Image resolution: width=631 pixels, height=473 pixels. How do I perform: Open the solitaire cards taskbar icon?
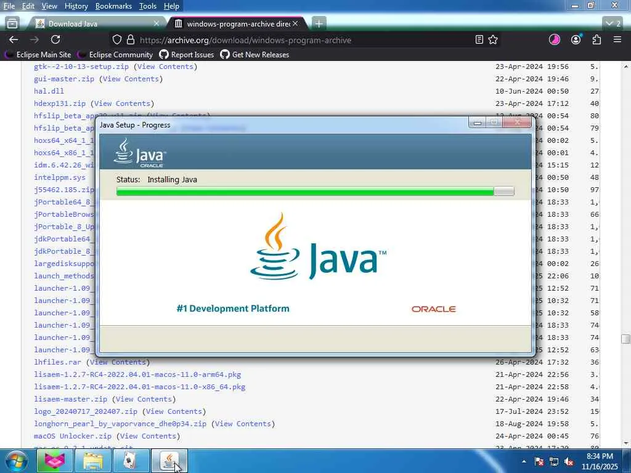click(x=131, y=461)
